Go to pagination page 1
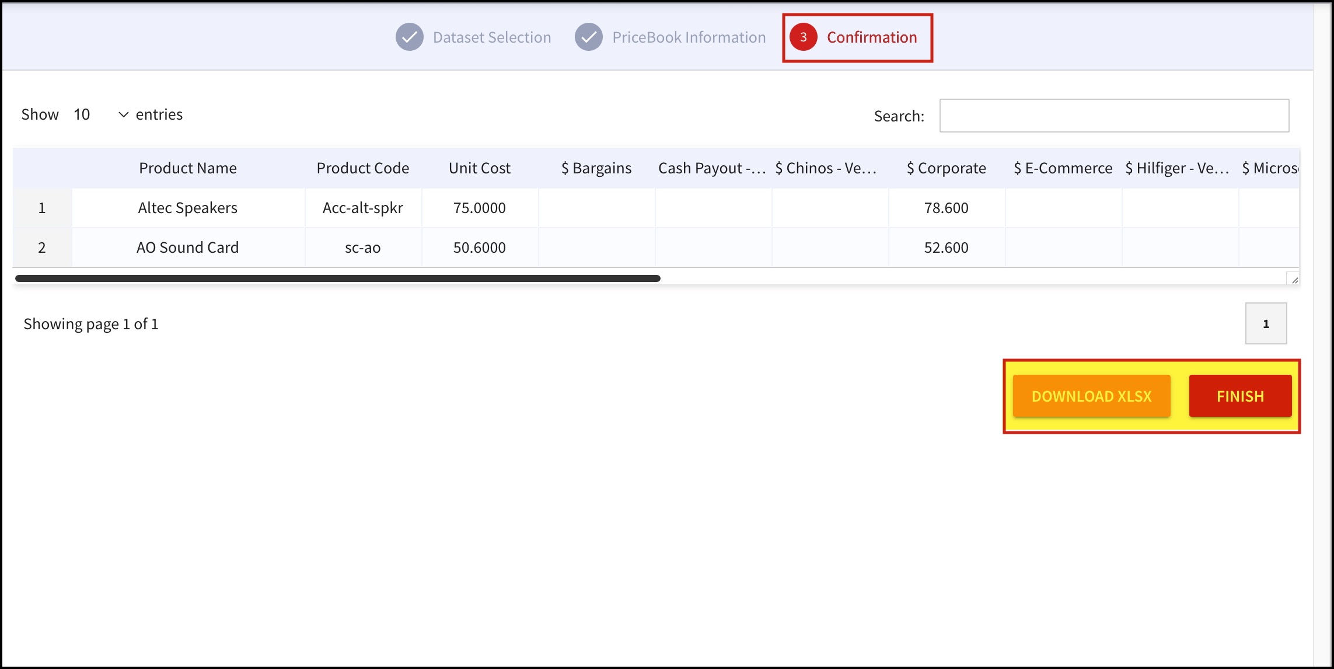This screenshot has height=669, width=1334. coord(1266,323)
